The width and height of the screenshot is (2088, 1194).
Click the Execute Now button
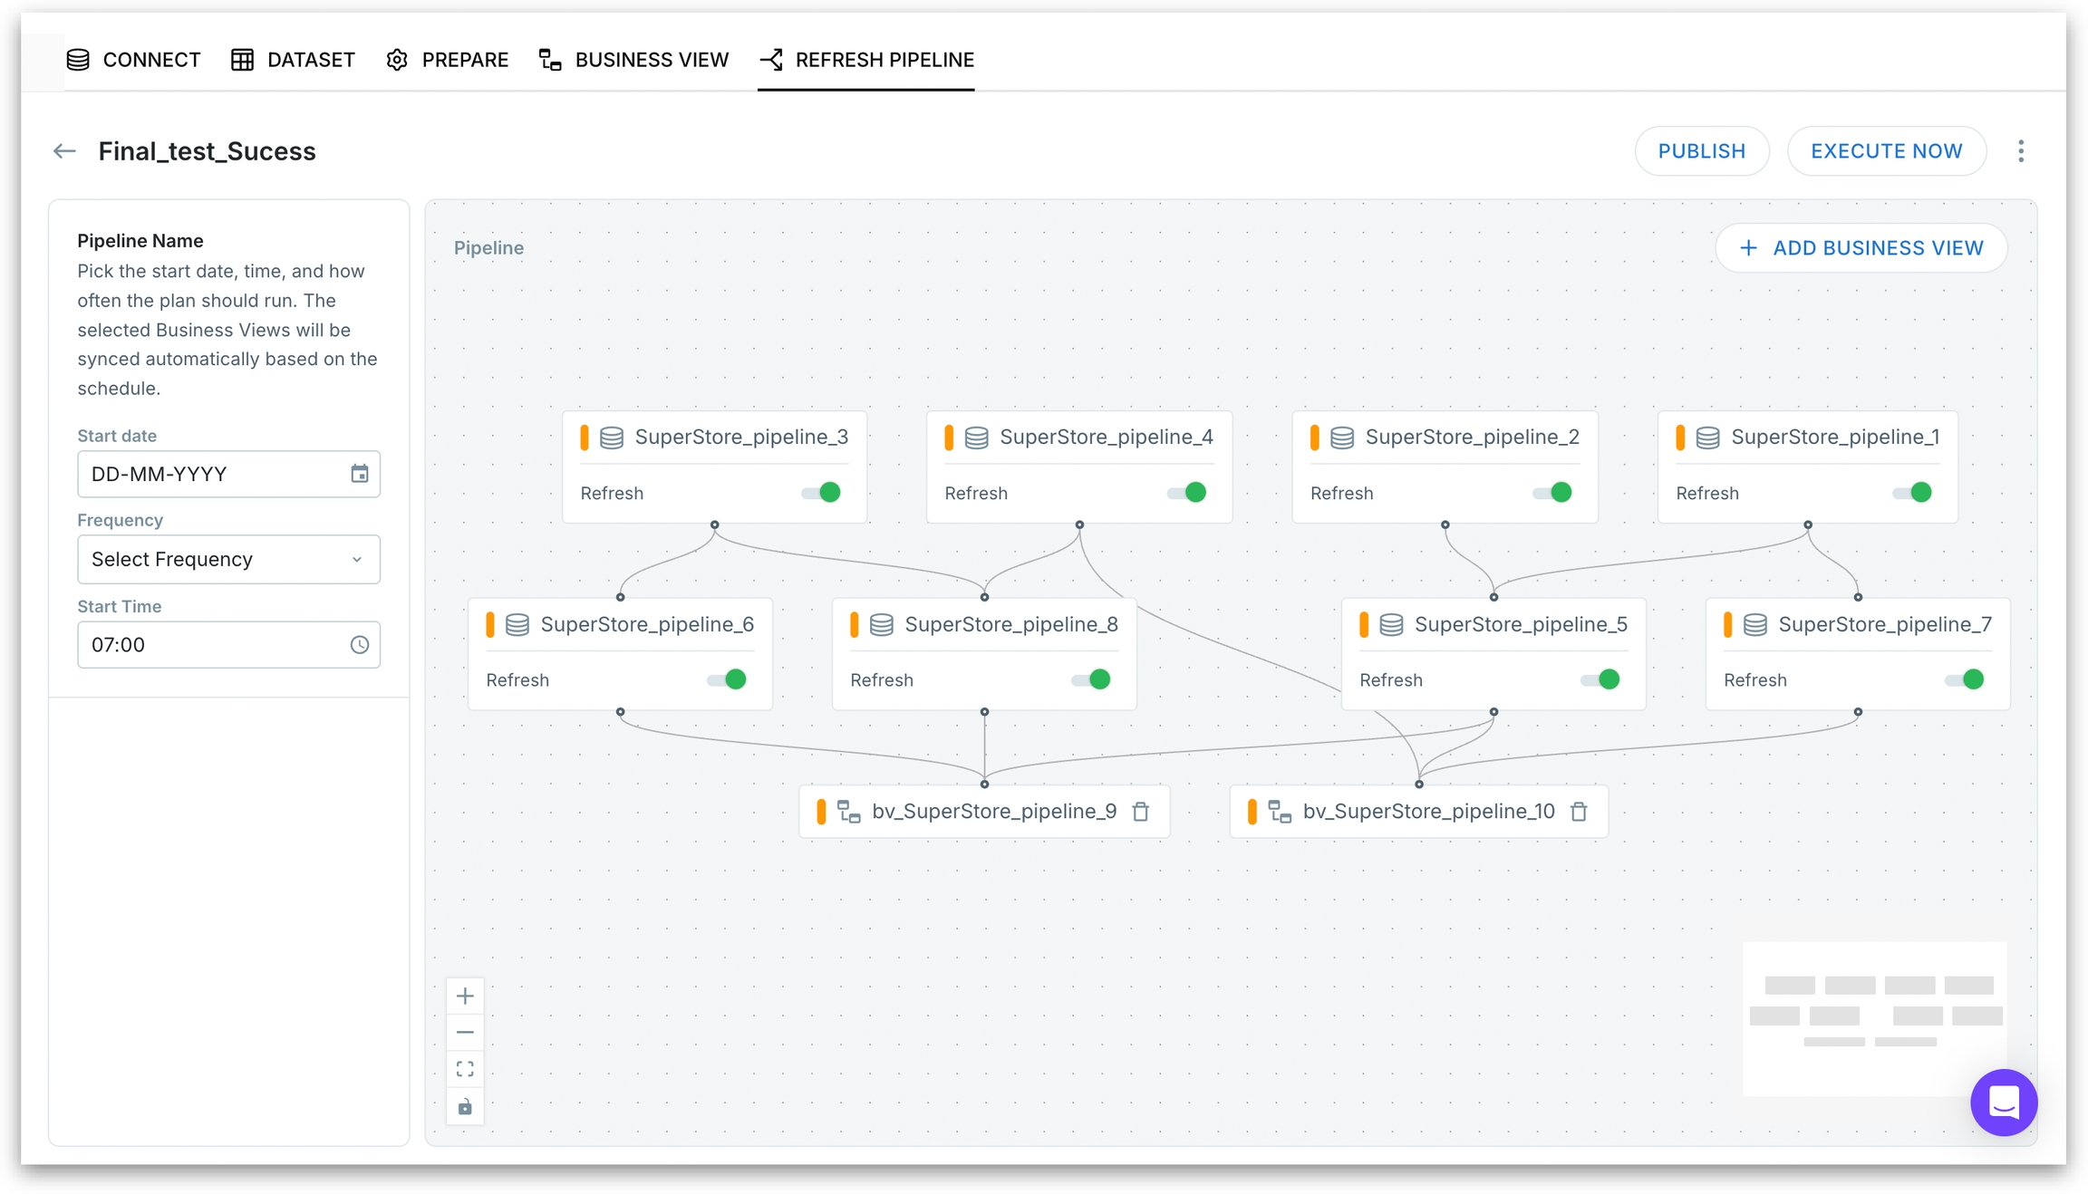coord(1886,151)
